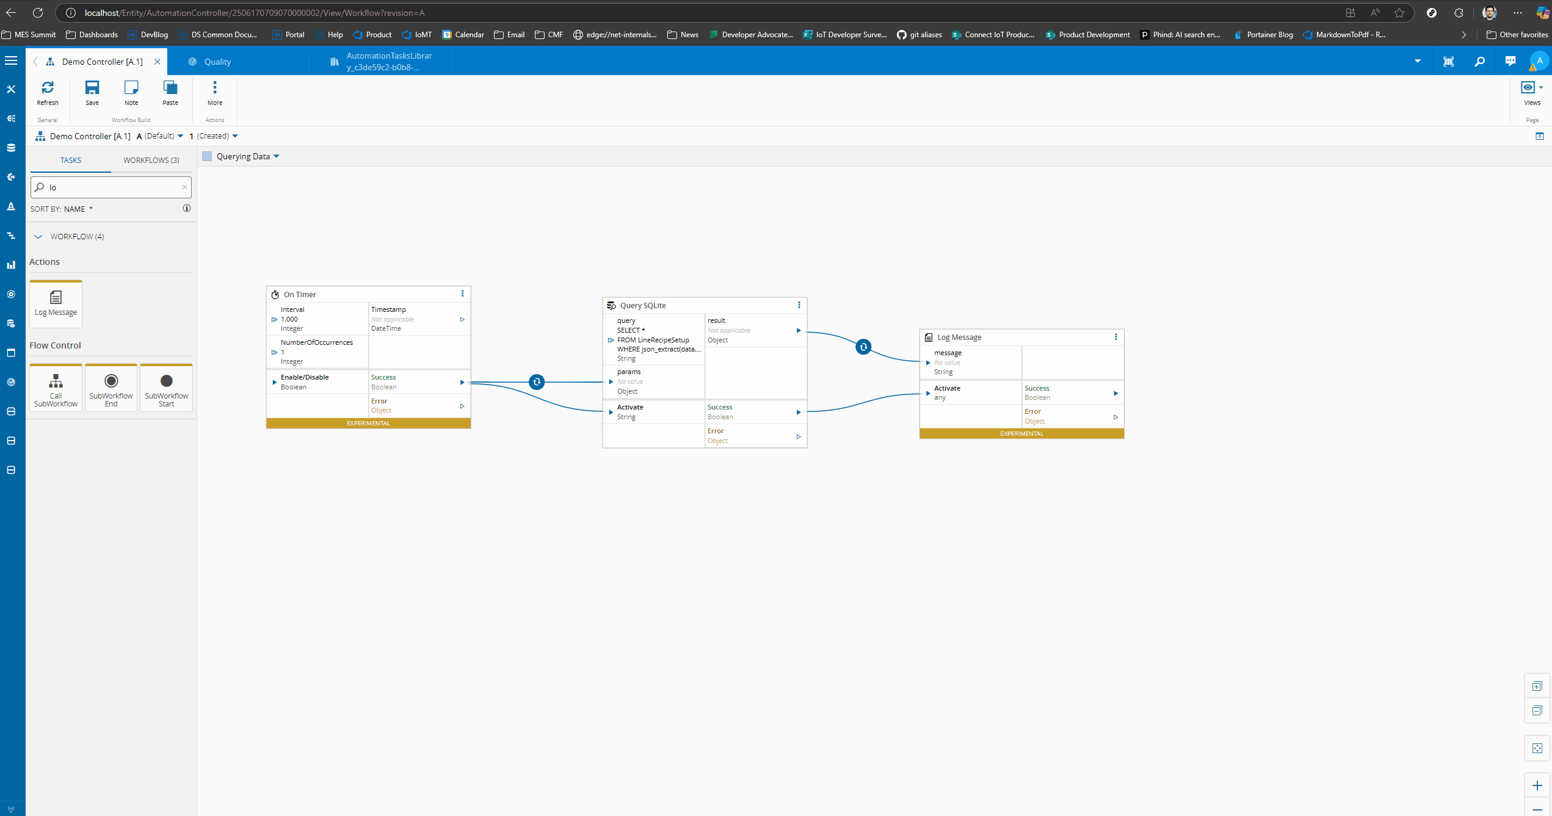Click Query SQLite Activate input port
Viewport: 1552px width, 816px height.
[611, 412]
